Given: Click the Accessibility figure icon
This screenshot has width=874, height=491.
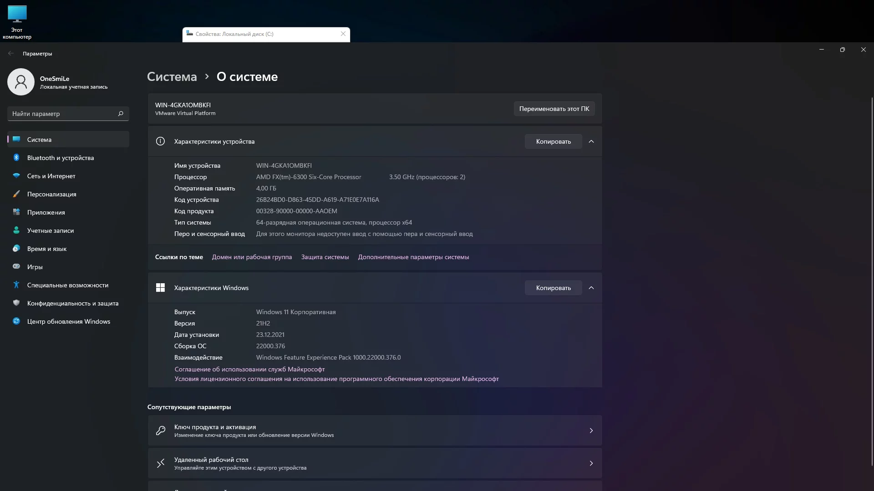Looking at the screenshot, I should (16, 285).
